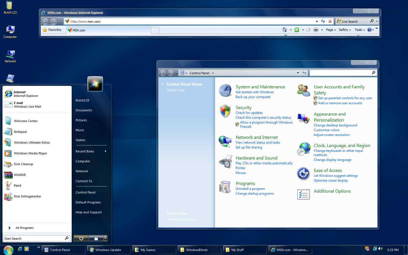Viewport: 408px width, 255px height.
Task: Click Windows Start orb on taskbar
Action: click(8, 250)
